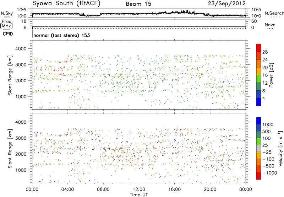
Task: Click '4000' on the power panel range axis
Action: (21, 49)
